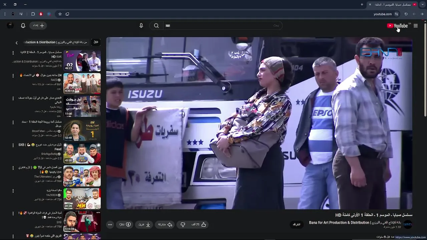Click the YAZEEDX channel name
This screenshot has height=240, width=427.
coord(52,195)
